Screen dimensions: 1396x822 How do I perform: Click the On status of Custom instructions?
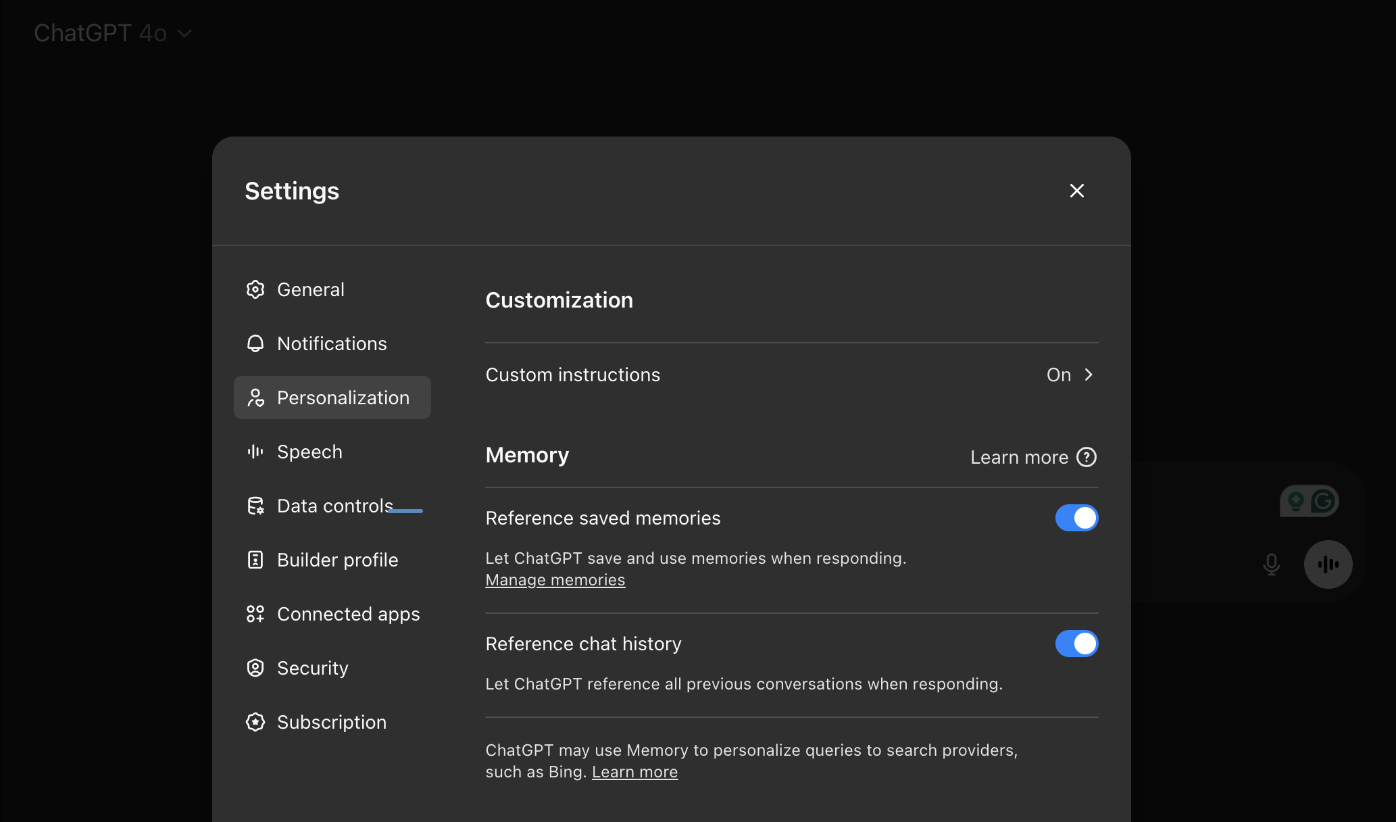(1059, 374)
